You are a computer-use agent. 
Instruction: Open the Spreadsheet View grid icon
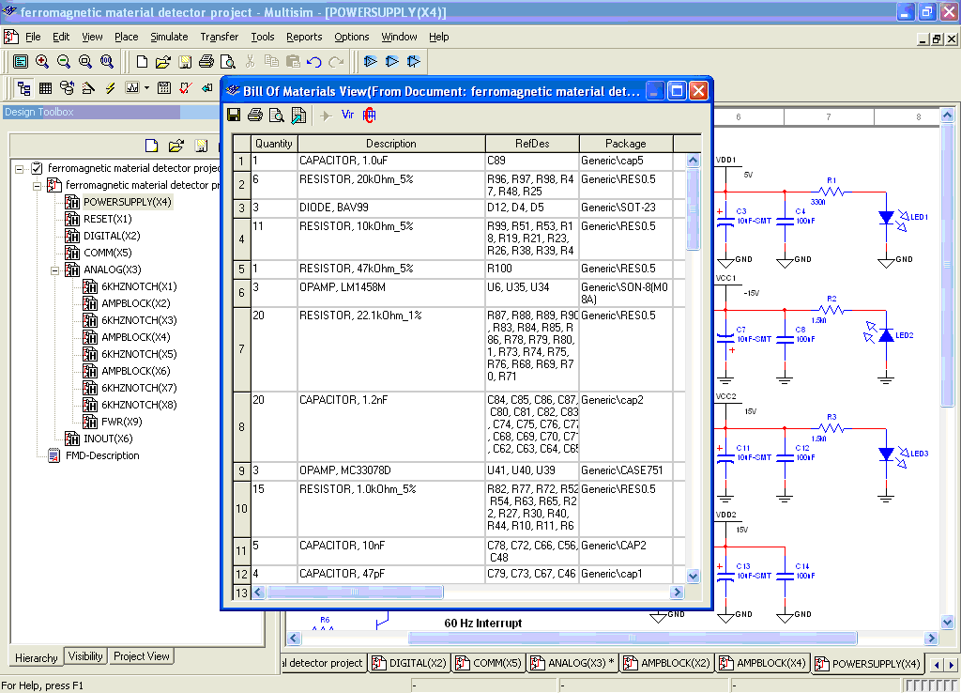pos(45,88)
